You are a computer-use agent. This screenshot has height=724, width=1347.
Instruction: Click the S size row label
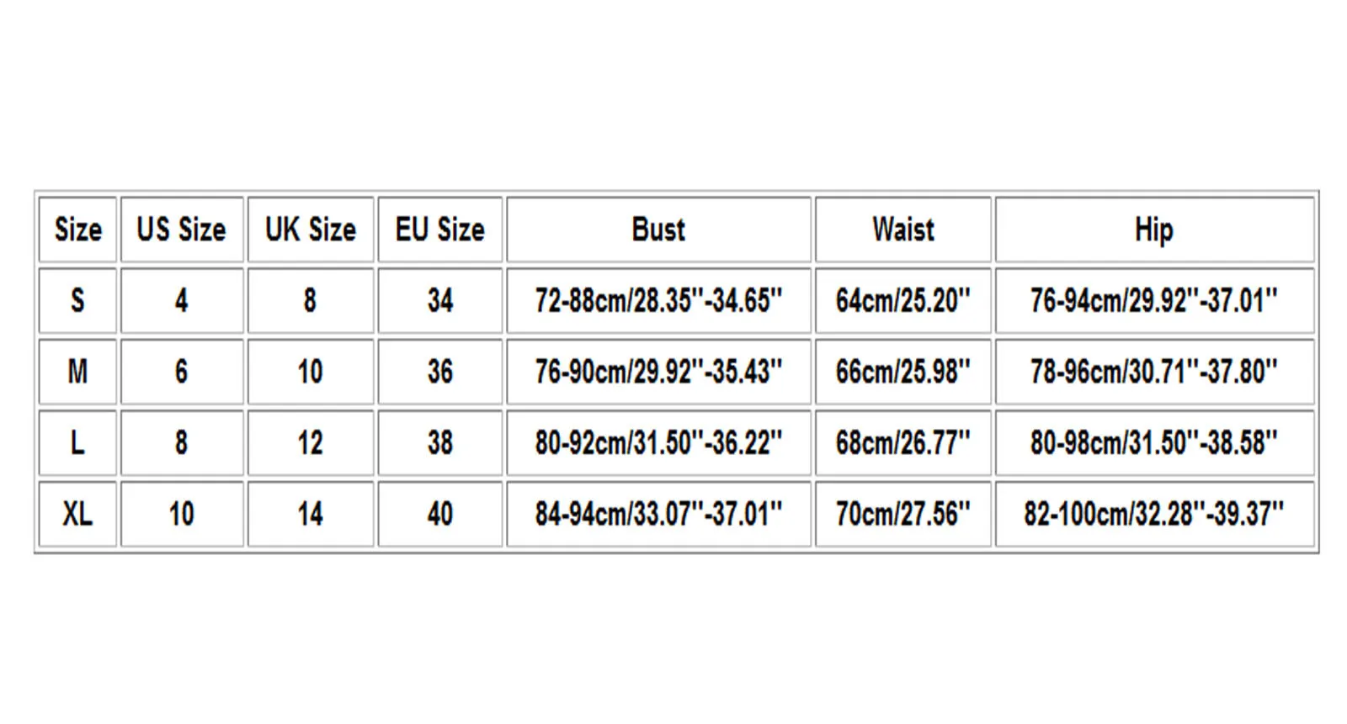tap(77, 301)
